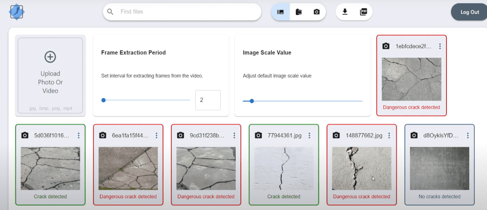Click camera icon on 5d036f1016 card

pyautogui.click(x=25, y=135)
